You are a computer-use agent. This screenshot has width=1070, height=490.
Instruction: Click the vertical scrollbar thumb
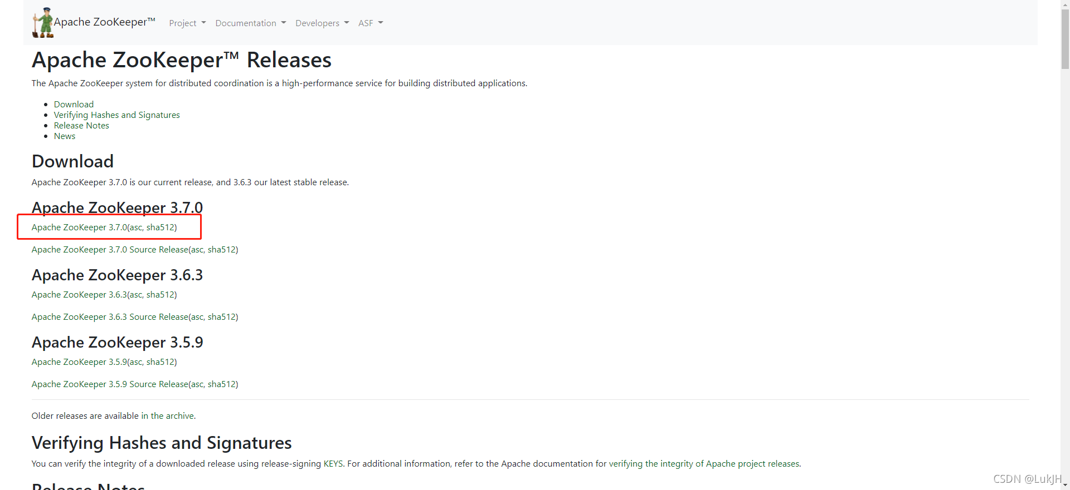coord(1065,39)
